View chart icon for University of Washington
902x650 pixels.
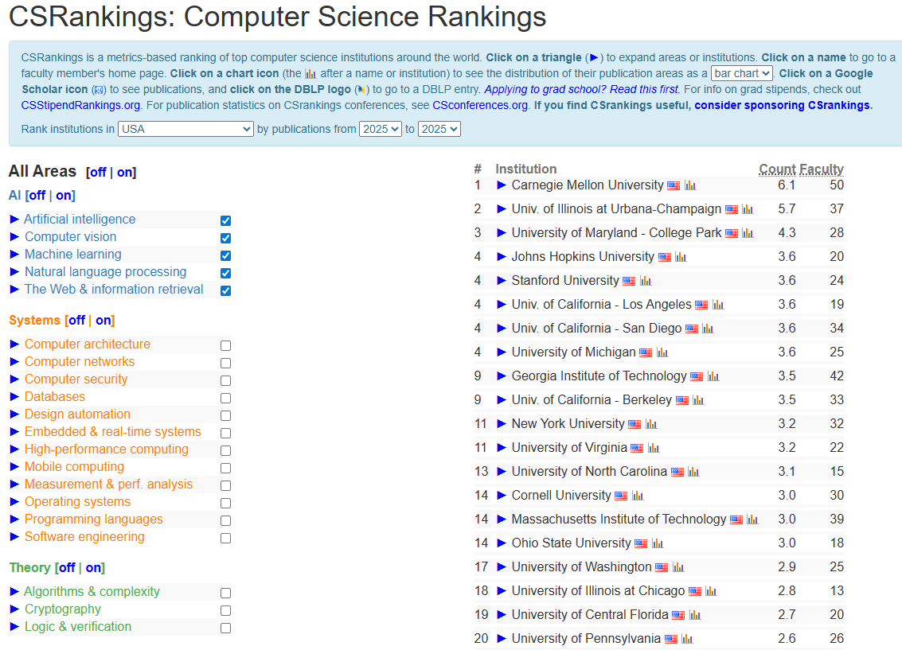678,567
